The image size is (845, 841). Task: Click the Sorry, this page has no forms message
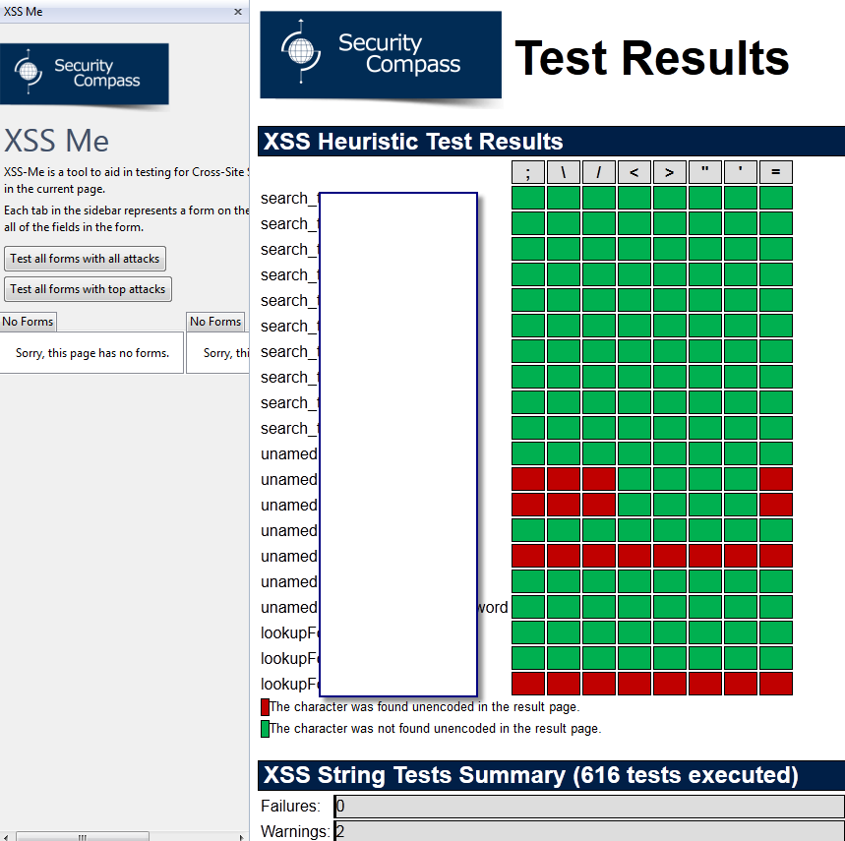[x=92, y=353]
